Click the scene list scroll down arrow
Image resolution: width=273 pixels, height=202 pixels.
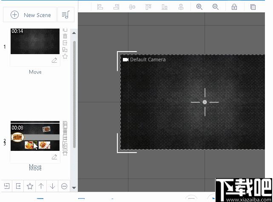pos(74,188)
